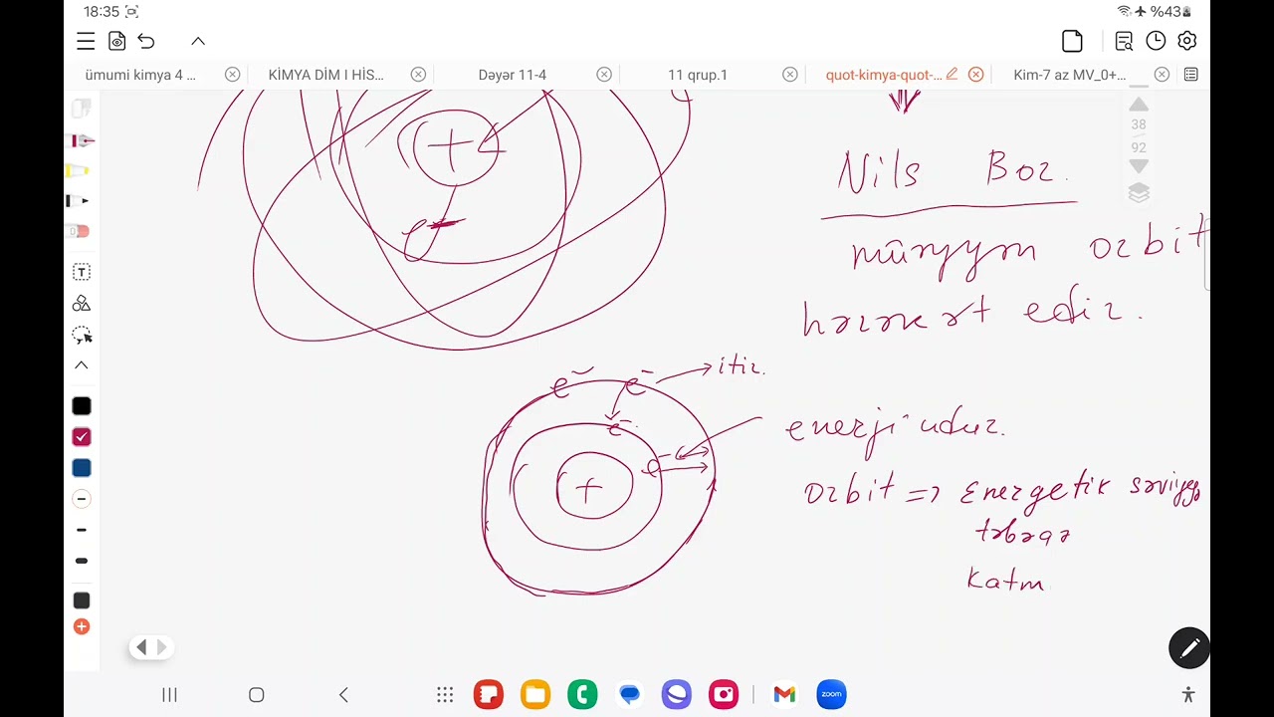Choose the thickest stroke width
Viewport: 1274px width, 717px height.
(82, 561)
